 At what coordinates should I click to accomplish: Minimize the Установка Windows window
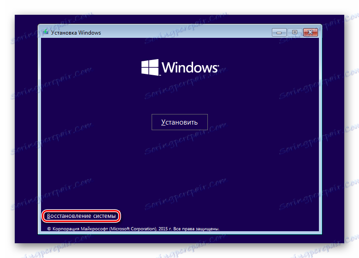[x=279, y=32]
